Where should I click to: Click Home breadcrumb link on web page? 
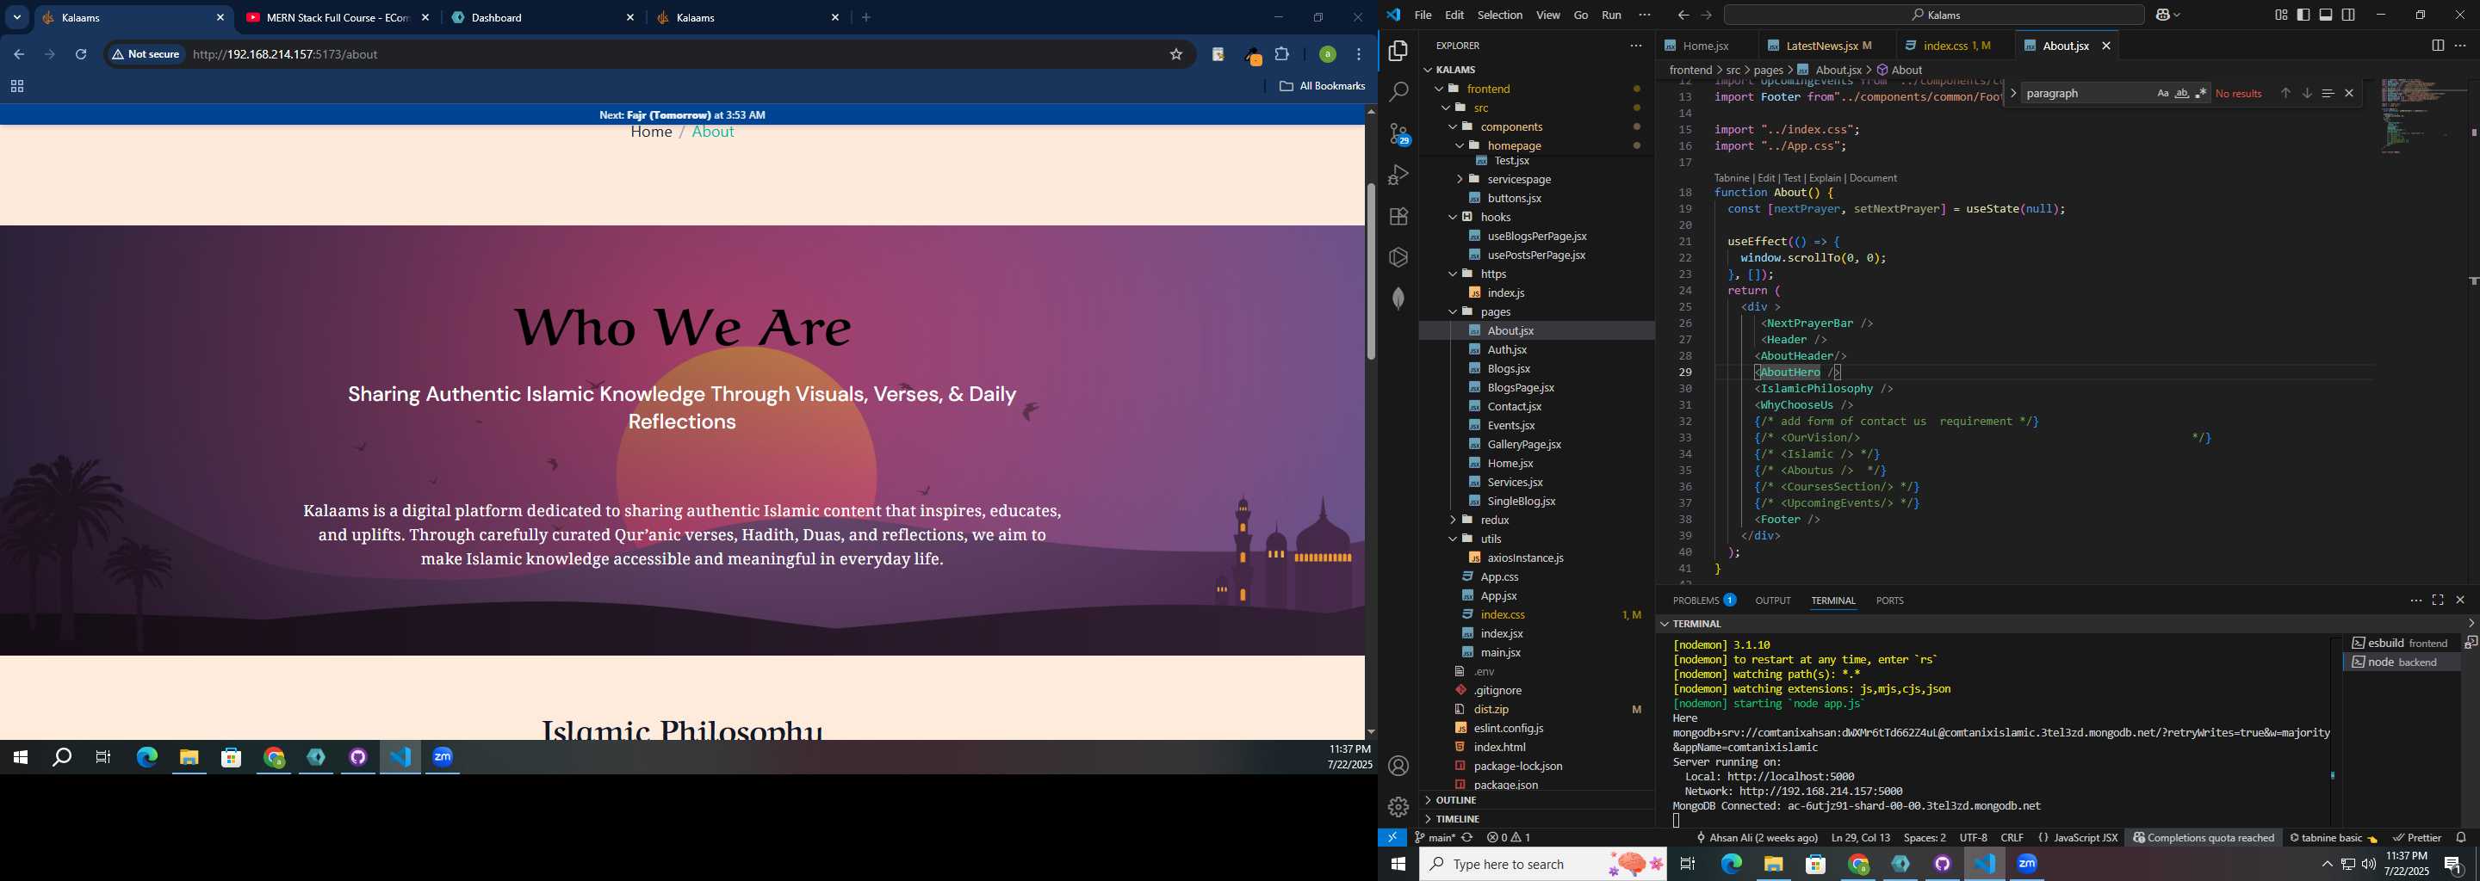[x=651, y=132]
